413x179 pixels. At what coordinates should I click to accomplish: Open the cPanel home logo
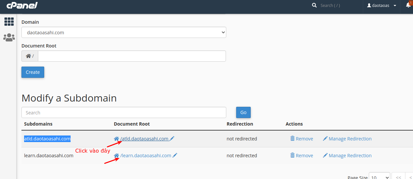coord(22,5)
